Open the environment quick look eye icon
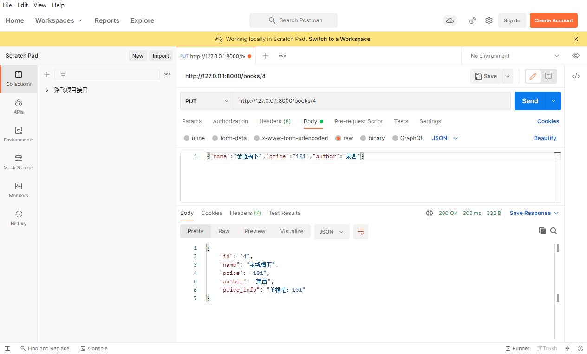 coord(576,56)
